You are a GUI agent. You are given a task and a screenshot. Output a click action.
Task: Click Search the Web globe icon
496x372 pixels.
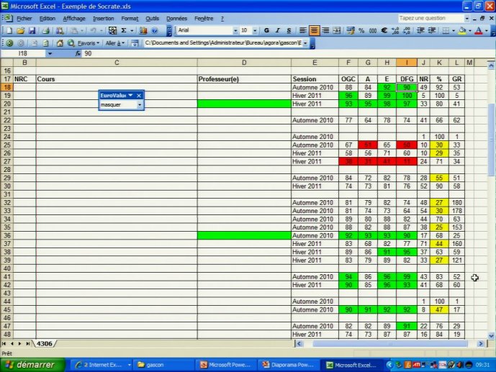[x=71, y=43]
